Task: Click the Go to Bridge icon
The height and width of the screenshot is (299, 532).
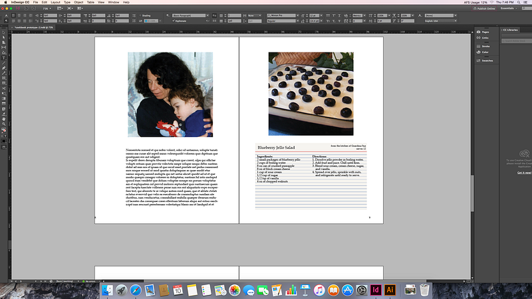Action: [x=26, y=8]
